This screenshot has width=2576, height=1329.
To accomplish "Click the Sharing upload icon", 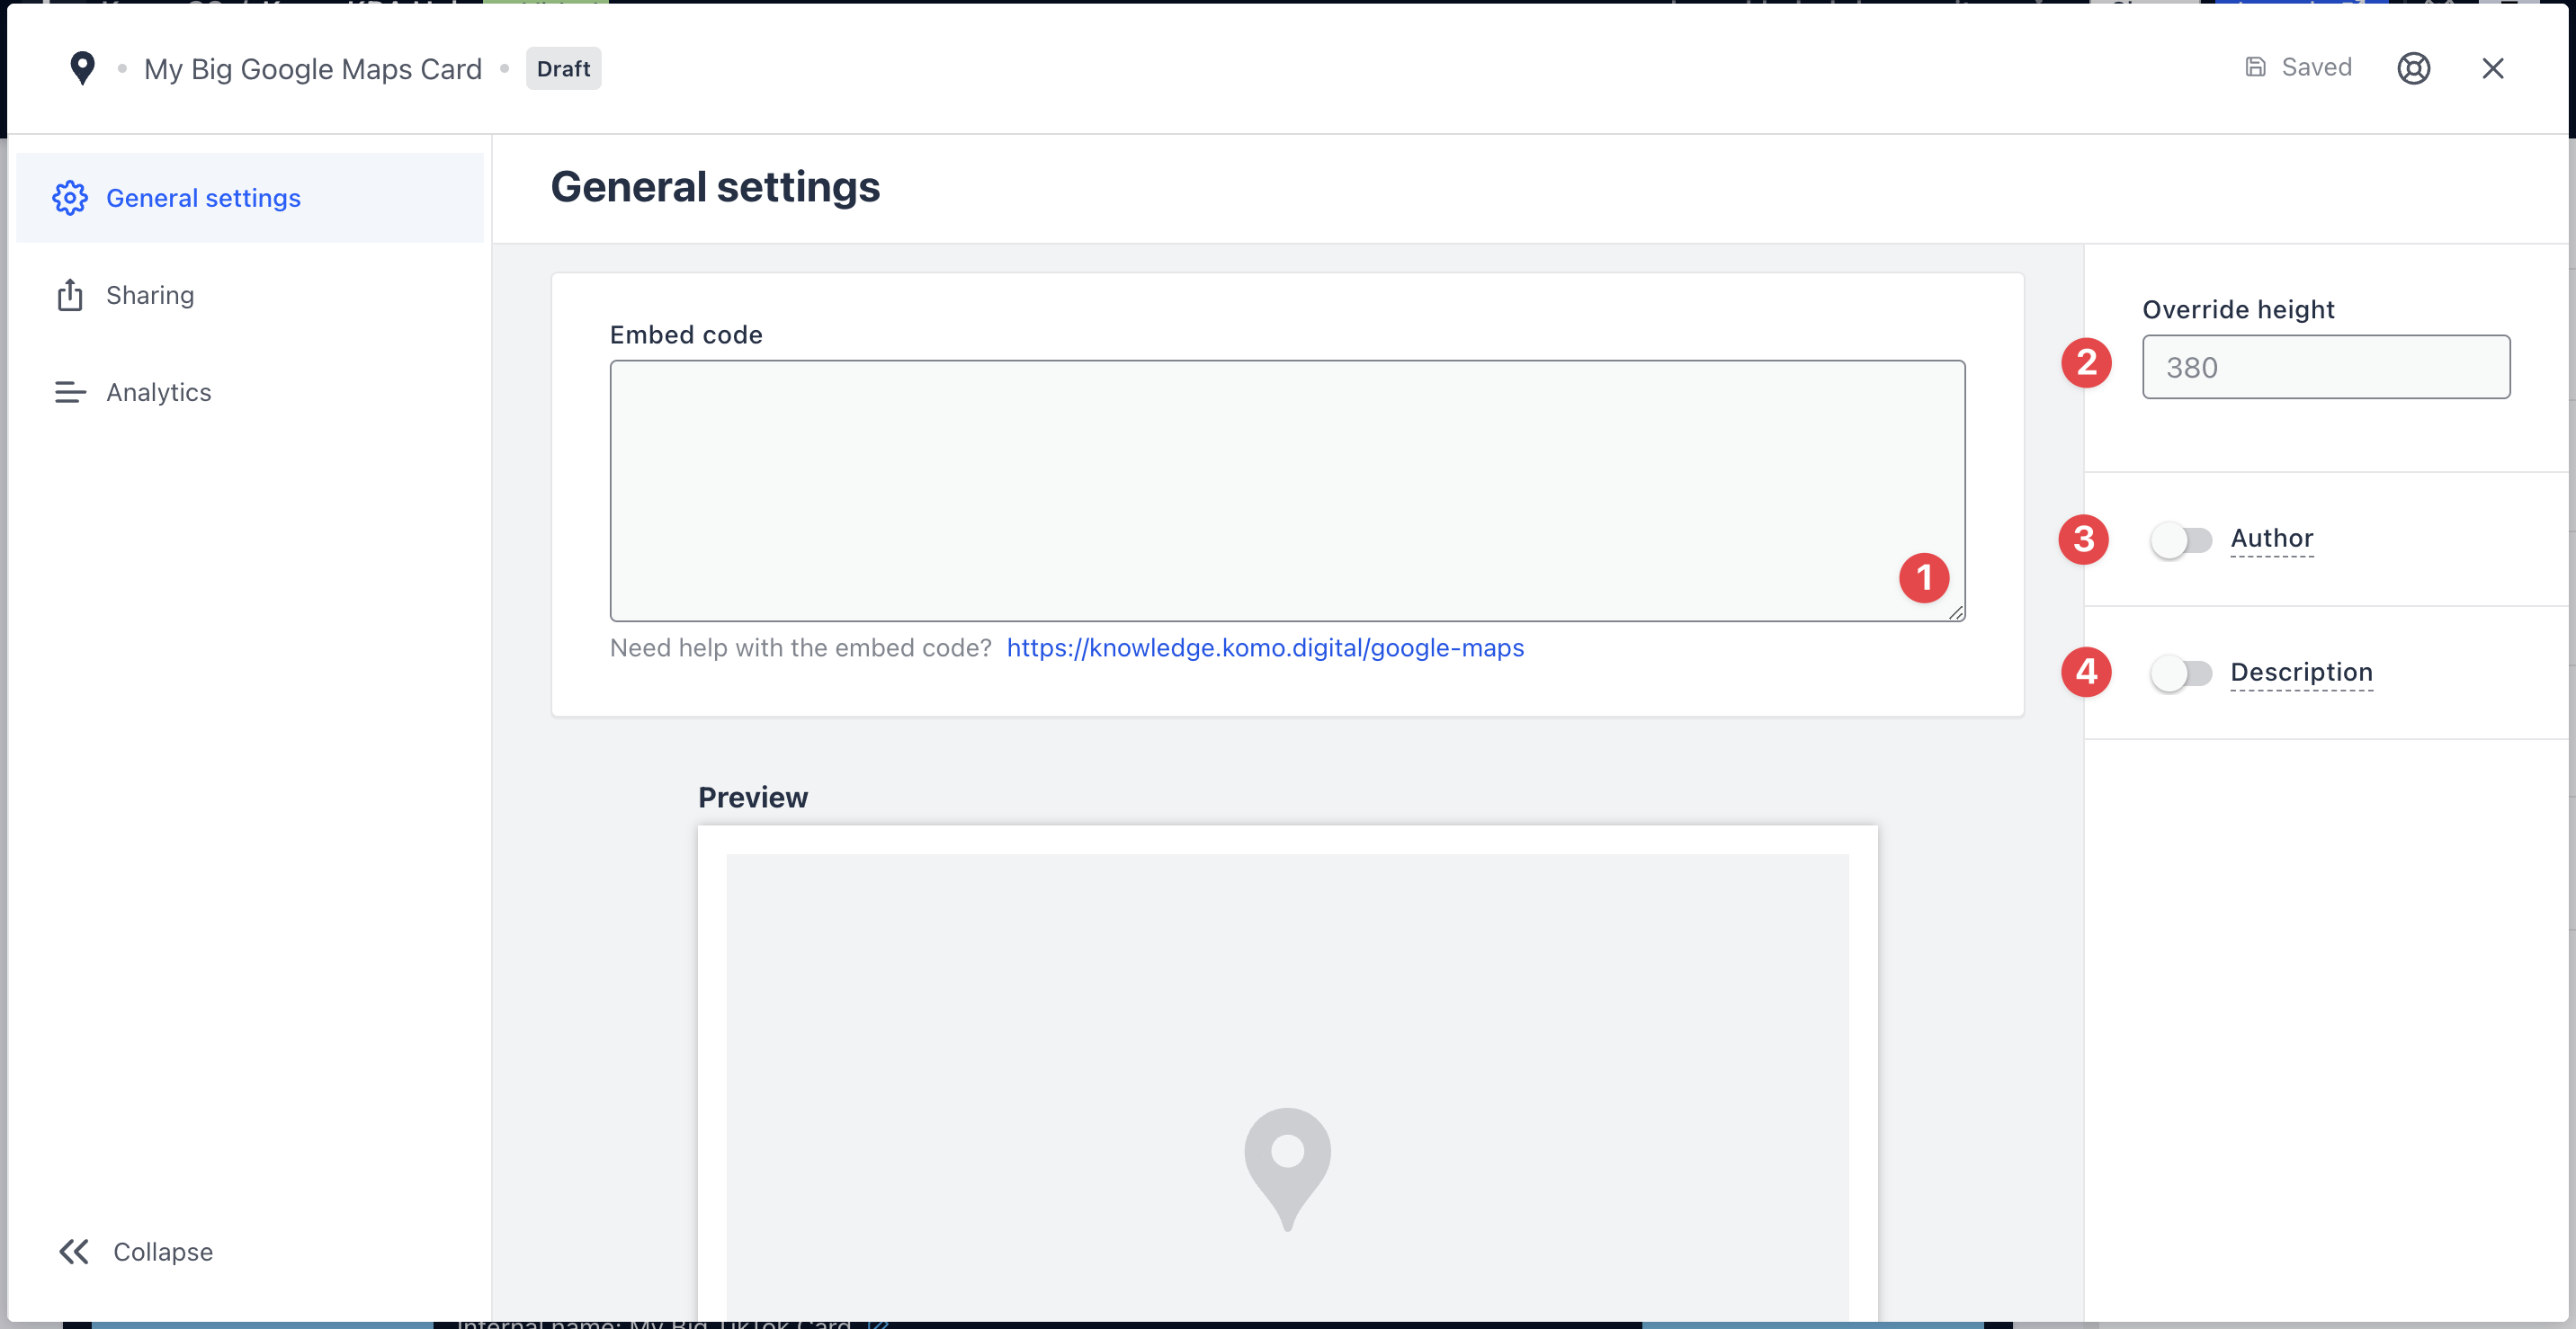I will (70, 295).
